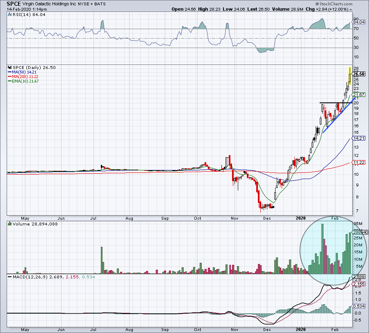Click the MACD(12,26,9) 2.689 legend label
The image size is (369, 333).
pyautogui.click(x=37, y=277)
